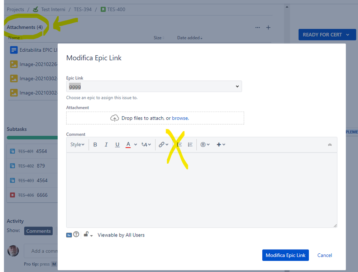Screen dimensions: 358x272
Task: Open subtask TES-402
Action: pos(26,166)
